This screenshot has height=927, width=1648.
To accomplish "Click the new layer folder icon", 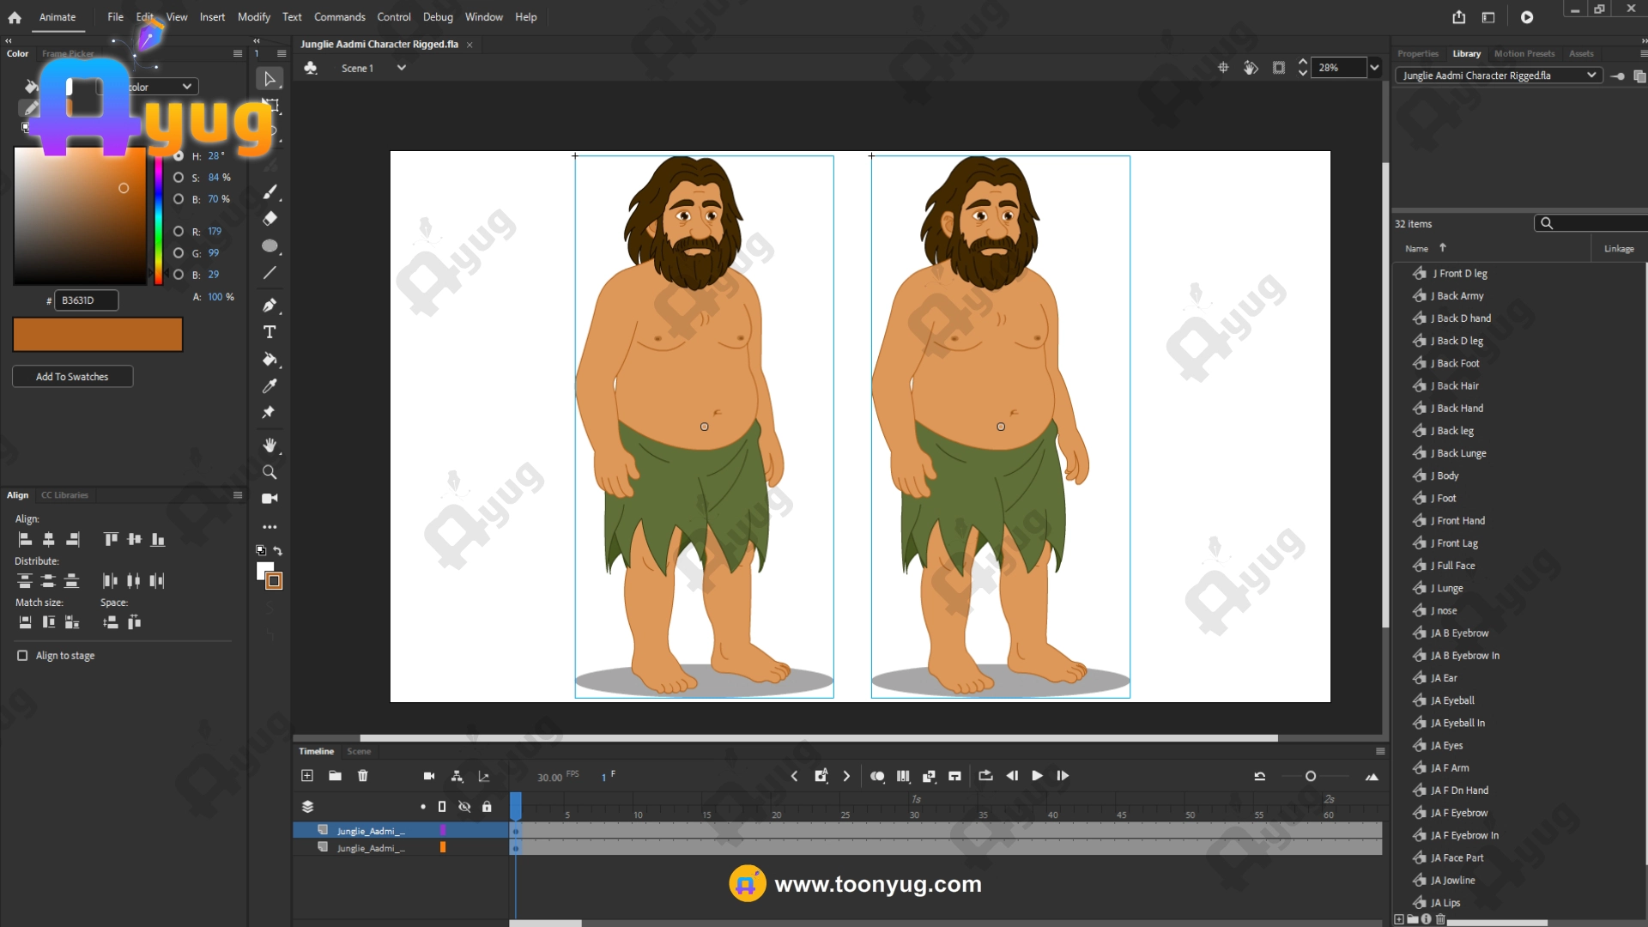I will pos(335,776).
